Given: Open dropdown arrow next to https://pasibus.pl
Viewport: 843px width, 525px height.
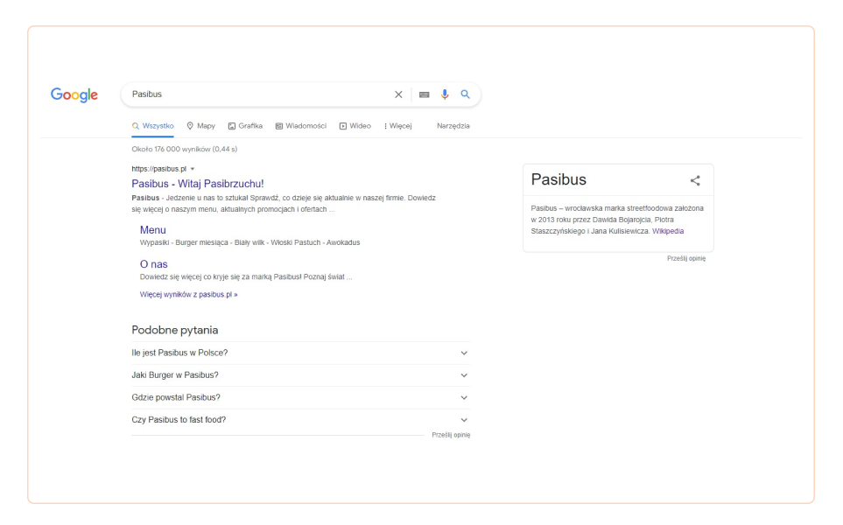Looking at the screenshot, I should (x=193, y=169).
